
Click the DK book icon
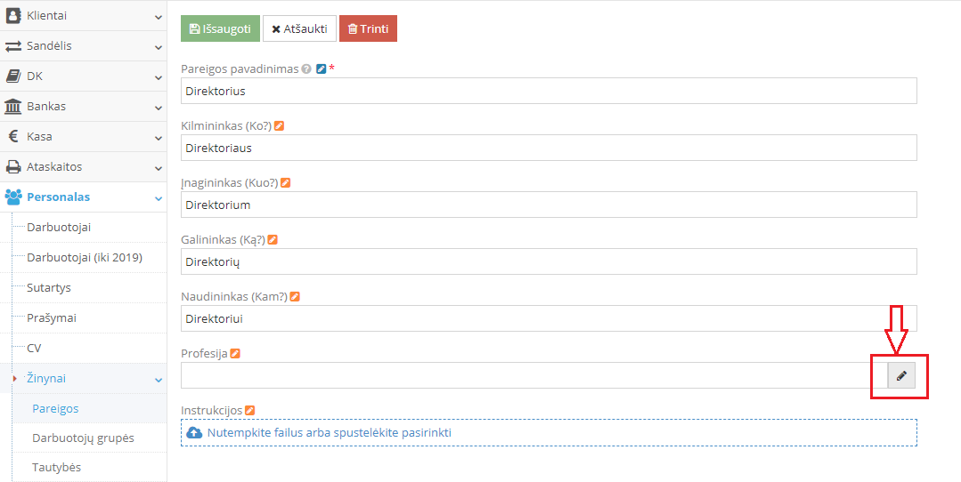click(x=13, y=76)
